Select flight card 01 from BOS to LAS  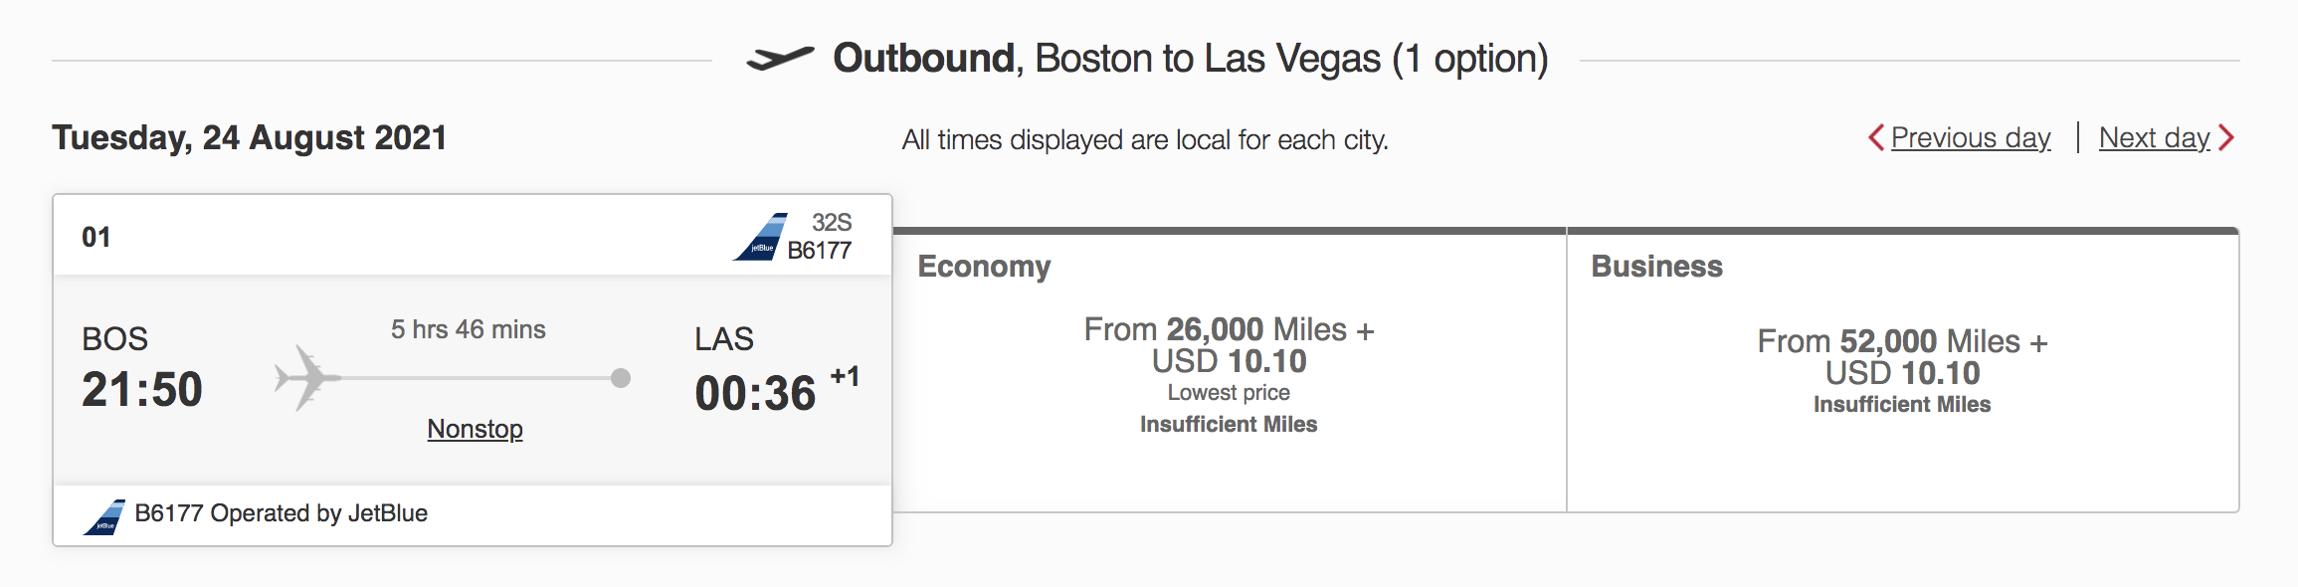[473, 368]
